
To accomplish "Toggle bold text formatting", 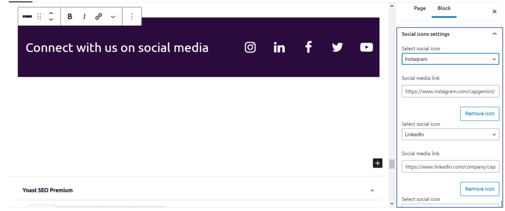I will click(x=70, y=17).
